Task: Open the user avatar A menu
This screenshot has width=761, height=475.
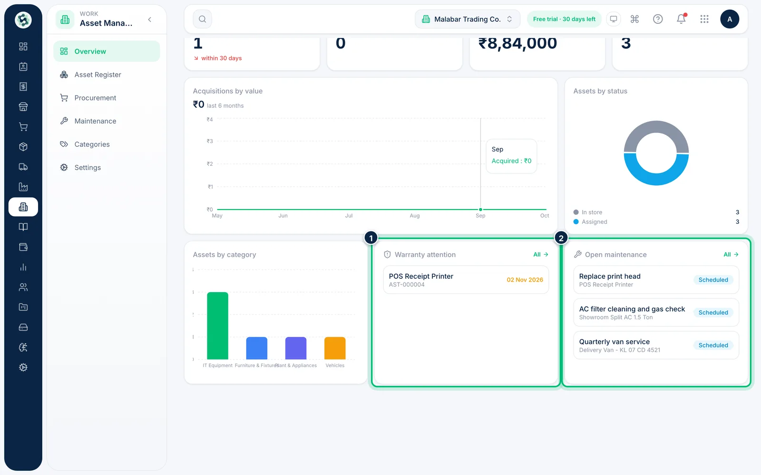Action: click(730, 19)
